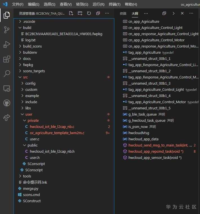Screen dimensions: 200x214
Task: Expand the build_scons folder
Action: (64, 46)
